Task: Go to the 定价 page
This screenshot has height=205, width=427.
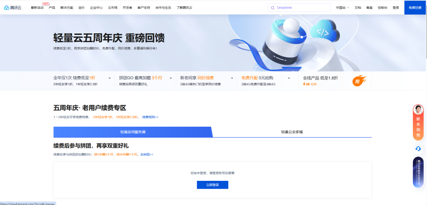Action: point(81,7)
